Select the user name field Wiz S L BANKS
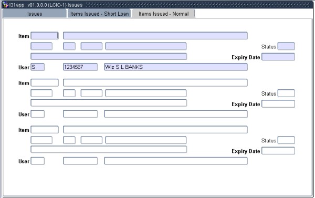The width and height of the screenshot is (315, 198). 176,67
